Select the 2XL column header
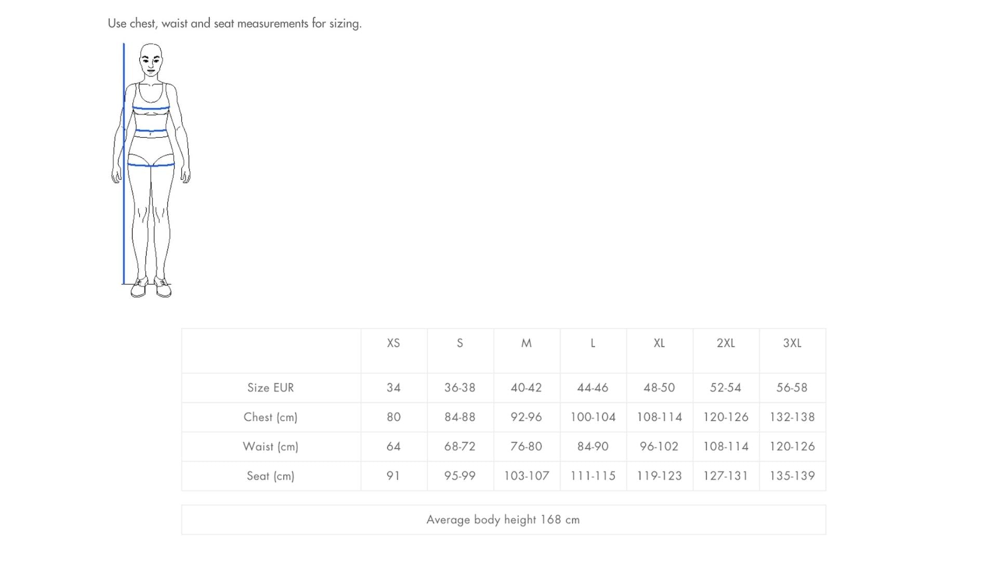 click(x=726, y=343)
